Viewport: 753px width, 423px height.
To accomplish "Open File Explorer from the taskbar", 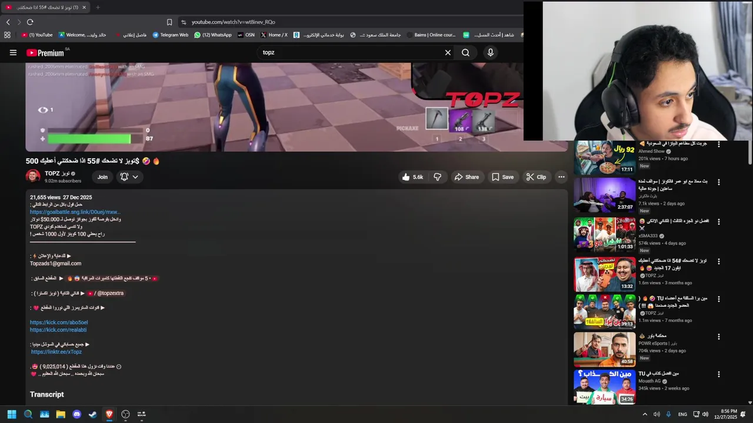I will [x=61, y=414].
